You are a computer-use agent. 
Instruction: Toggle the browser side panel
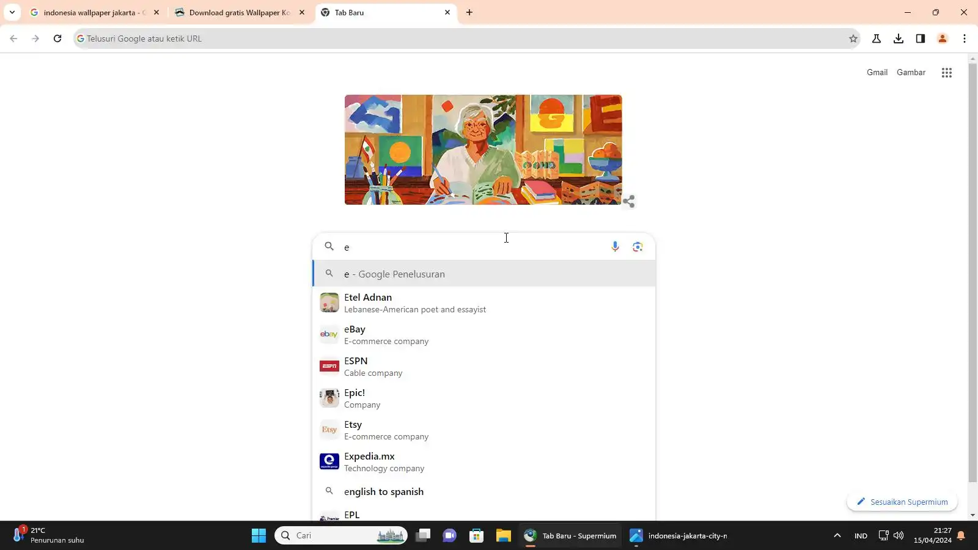point(921,38)
